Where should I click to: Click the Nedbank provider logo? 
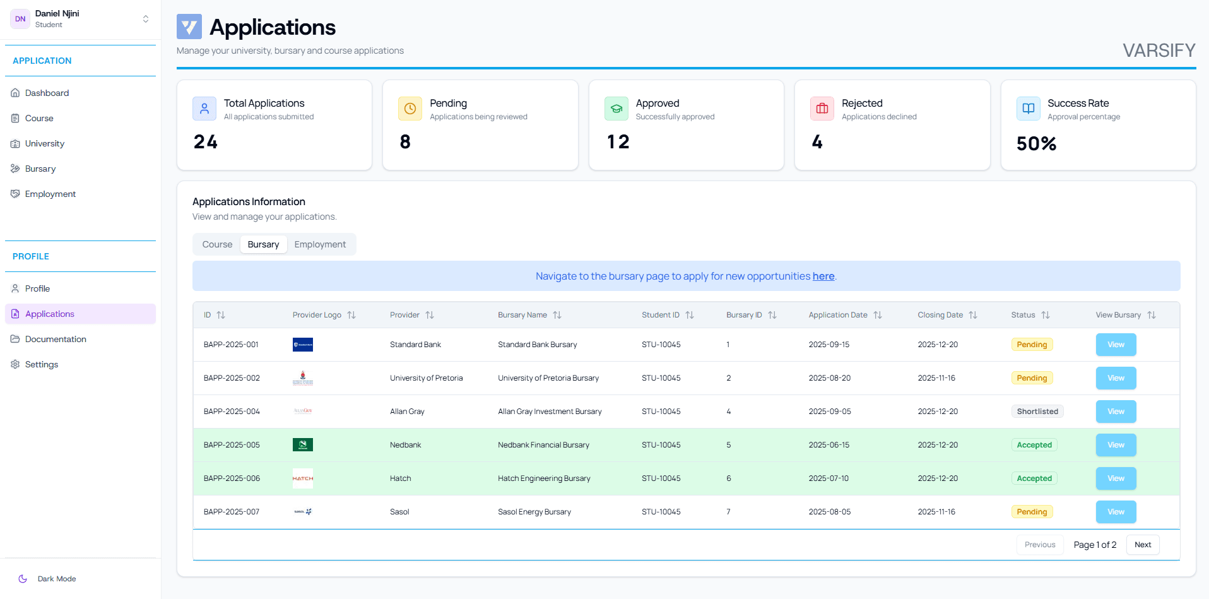303,445
